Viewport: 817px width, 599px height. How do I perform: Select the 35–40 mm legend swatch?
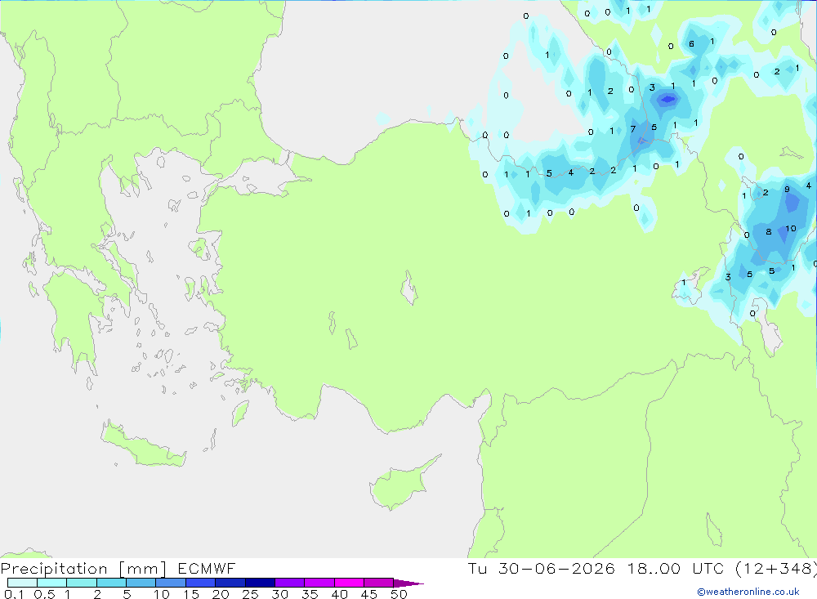pyautogui.click(x=319, y=583)
